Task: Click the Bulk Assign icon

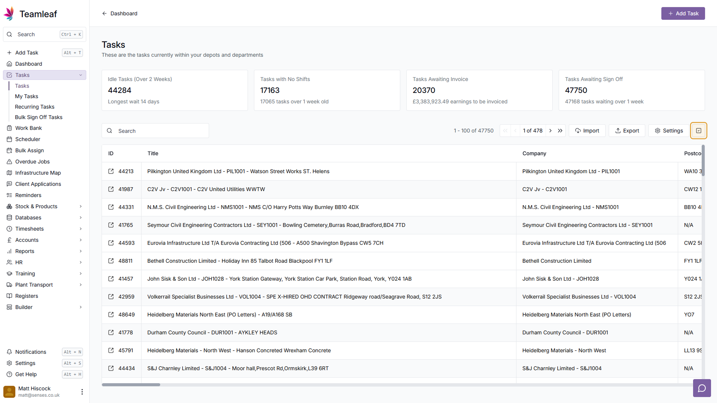Action: [x=9, y=150]
